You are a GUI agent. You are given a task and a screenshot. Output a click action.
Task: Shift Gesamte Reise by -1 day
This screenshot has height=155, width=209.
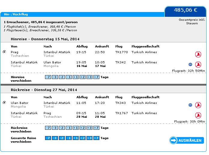(x=69, y=138)
